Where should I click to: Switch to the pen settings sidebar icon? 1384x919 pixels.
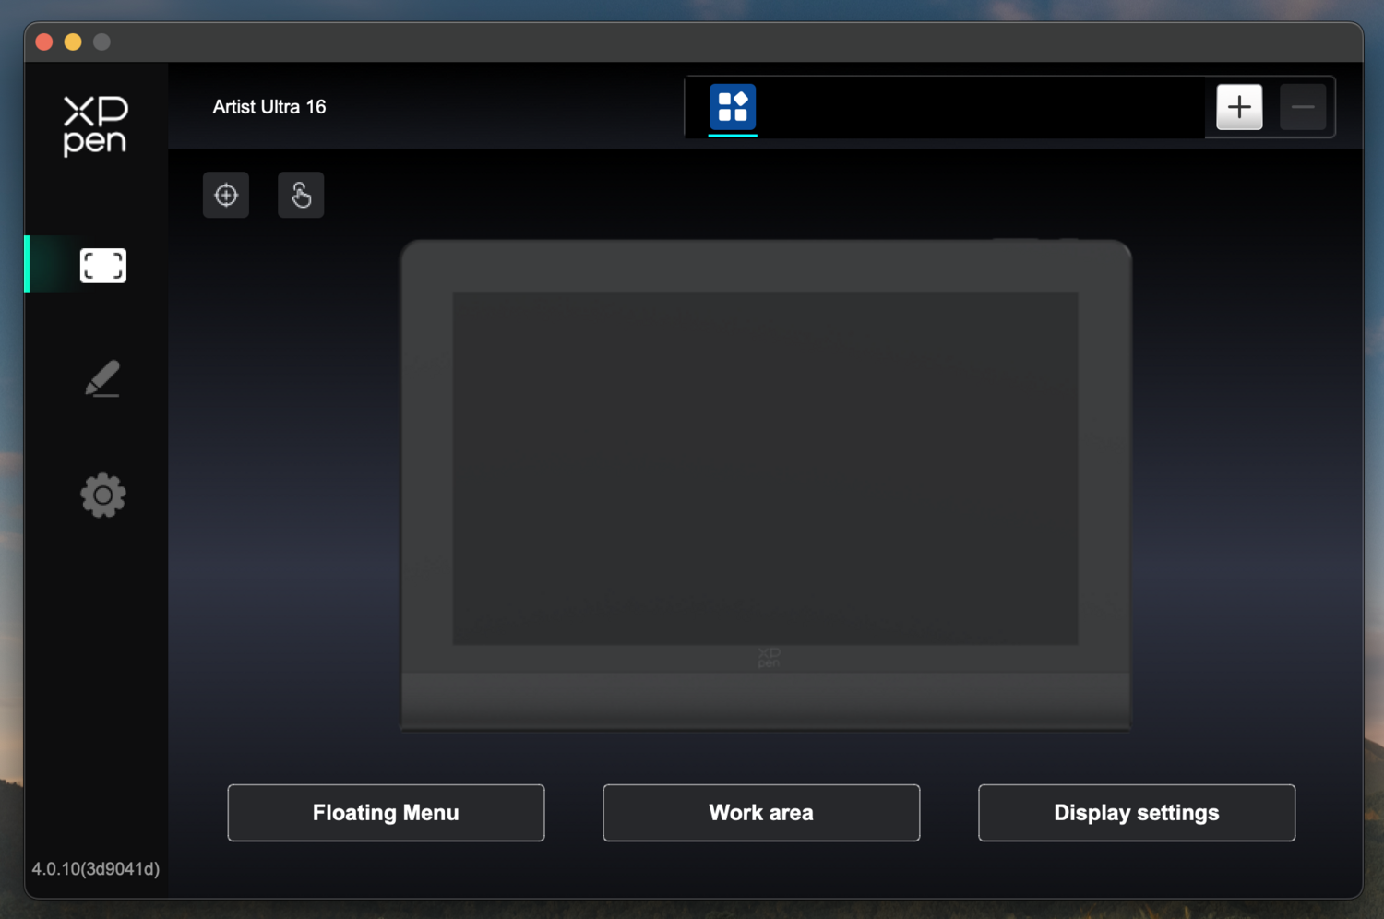(x=102, y=379)
